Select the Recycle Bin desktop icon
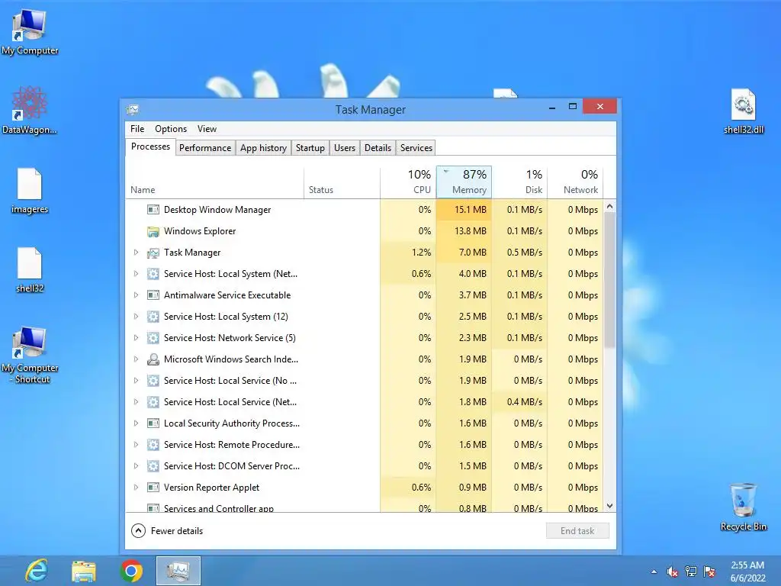781x586 pixels. [x=743, y=507]
